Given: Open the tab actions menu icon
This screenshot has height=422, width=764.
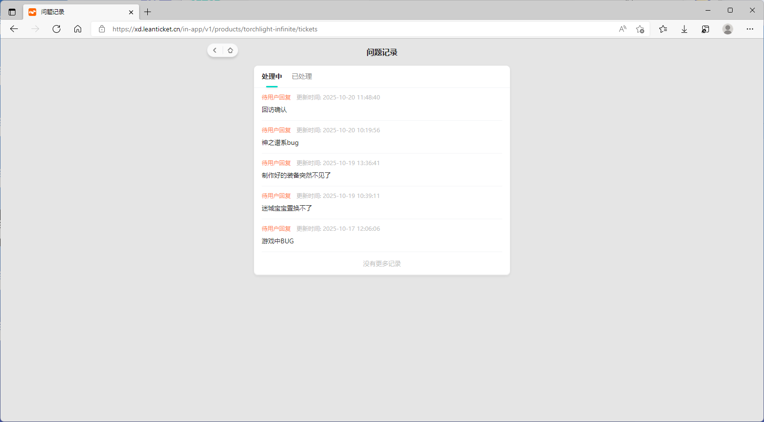Looking at the screenshot, I should [x=12, y=12].
